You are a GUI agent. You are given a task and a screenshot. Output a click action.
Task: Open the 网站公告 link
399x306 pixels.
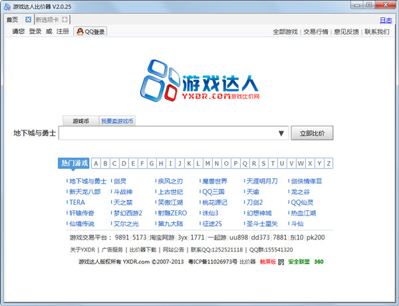pyautogui.click(x=174, y=249)
